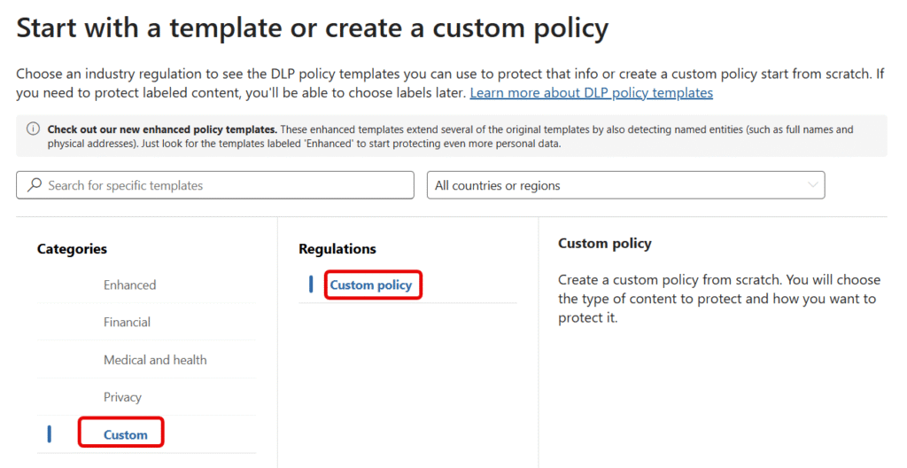Click the Custom policy details heading
907x468 pixels.
[604, 243]
